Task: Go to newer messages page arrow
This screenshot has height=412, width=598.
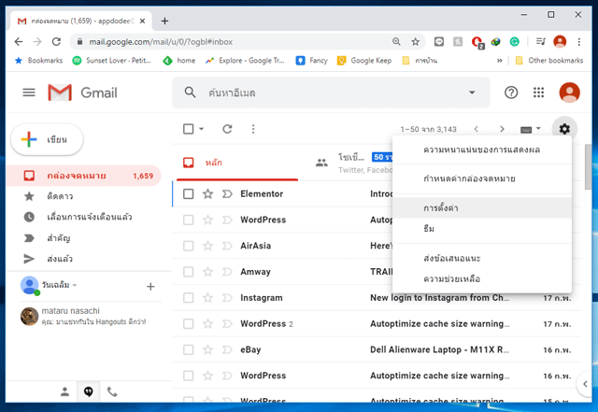Action: (x=476, y=129)
